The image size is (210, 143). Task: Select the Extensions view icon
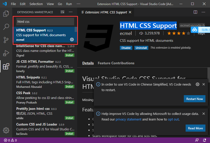(x=6, y=66)
